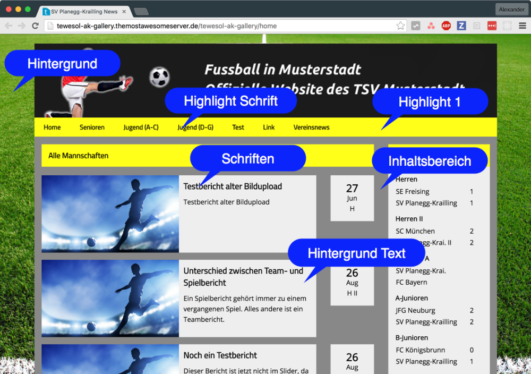Click FC Bayern in results list
531x374 pixels.
tap(412, 282)
